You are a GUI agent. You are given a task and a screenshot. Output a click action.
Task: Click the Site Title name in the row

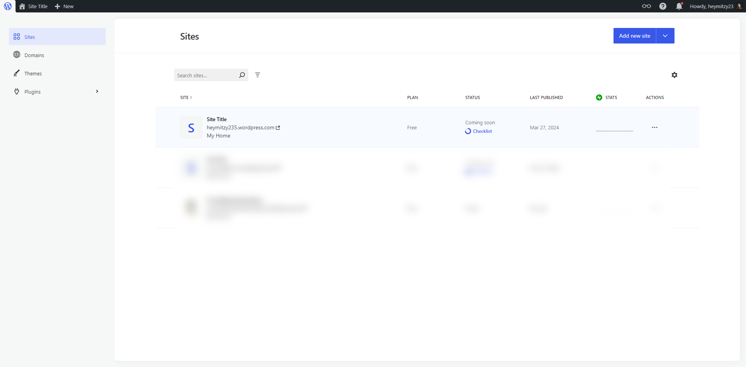point(216,119)
